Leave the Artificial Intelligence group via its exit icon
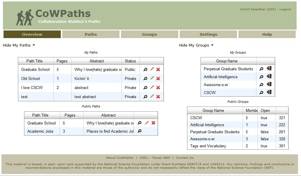Image resolution: width=301 pixels, height=176 pixels. pos(269,77)
